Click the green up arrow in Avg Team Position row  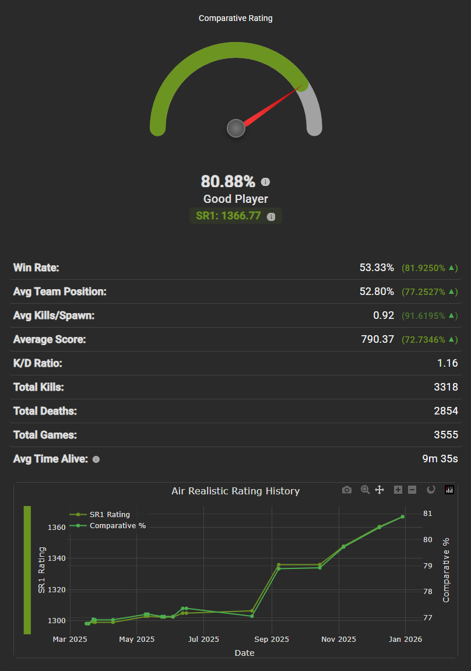[451, 292]
